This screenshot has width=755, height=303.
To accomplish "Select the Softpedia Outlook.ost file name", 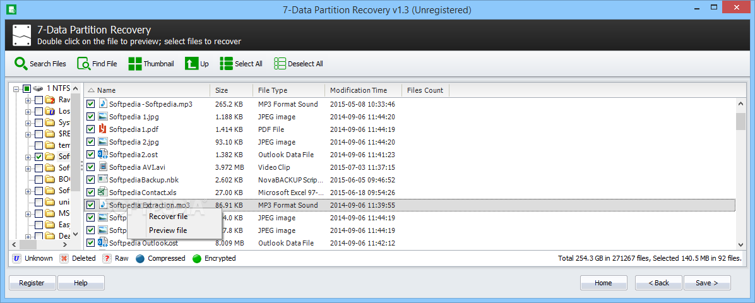I will (144, 243).
